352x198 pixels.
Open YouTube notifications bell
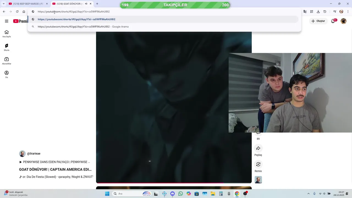333,21
